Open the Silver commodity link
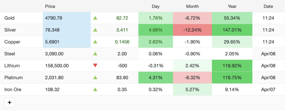286x110 pixels. coord(10,30)
